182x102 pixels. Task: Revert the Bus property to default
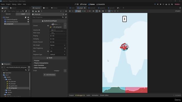48,51
